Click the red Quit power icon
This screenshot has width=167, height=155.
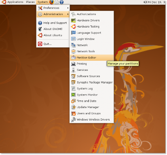pyautogui.click(x=40, y=44)
